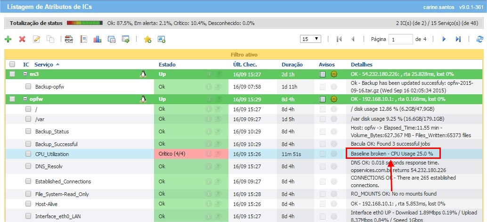Click the star add-to-favorites icon
The width and height of the screenshot is (487, 222).
point(147,39)
